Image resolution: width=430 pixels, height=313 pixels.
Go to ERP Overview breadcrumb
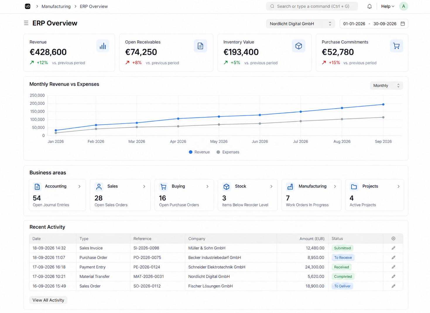pos(94,6)
